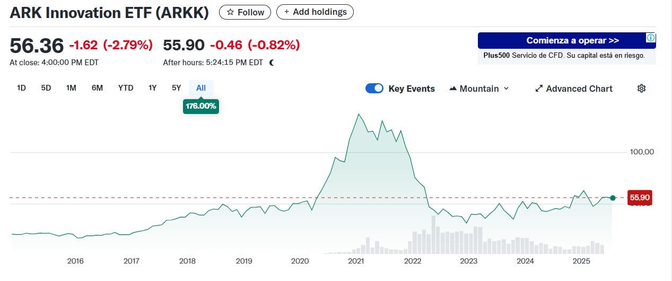Open chart settings gear icon
The image size is (672, 281).
coord(641,89)
